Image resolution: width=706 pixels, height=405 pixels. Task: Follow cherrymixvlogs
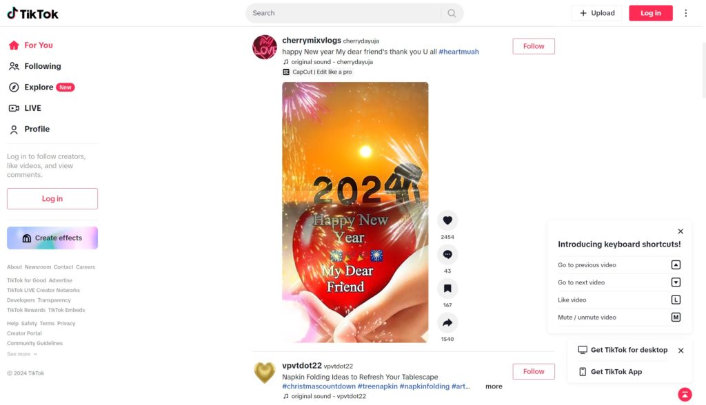(534, 46)
